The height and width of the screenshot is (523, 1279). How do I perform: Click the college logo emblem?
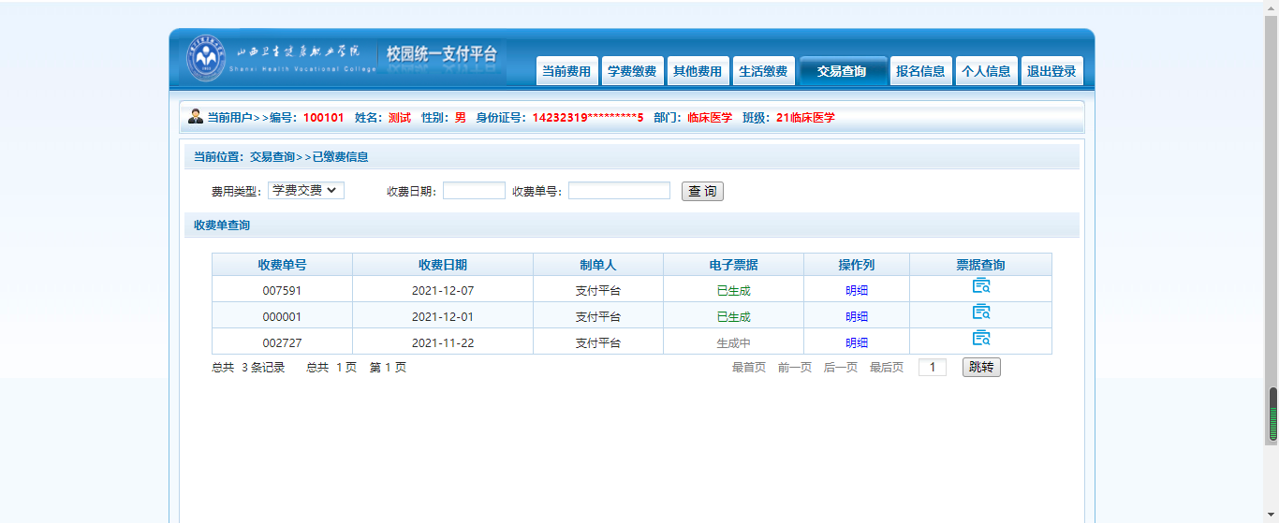click(205, 58)
